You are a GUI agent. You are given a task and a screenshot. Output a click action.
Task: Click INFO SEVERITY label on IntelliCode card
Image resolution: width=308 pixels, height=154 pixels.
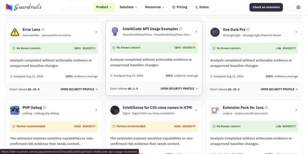click(x=185, y=48)
